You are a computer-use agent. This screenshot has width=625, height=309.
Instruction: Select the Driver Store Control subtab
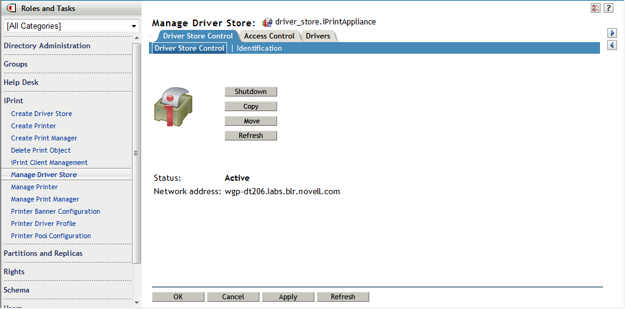189,48
